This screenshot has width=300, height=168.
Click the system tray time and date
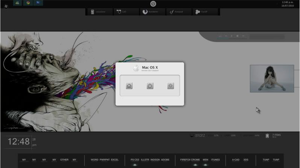(288, 4)
